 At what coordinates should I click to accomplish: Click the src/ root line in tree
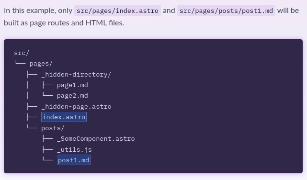tap(22, 53)
